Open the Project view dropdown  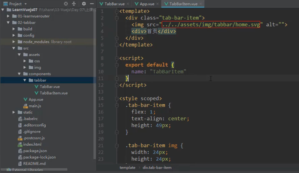(x=26, y=4)
